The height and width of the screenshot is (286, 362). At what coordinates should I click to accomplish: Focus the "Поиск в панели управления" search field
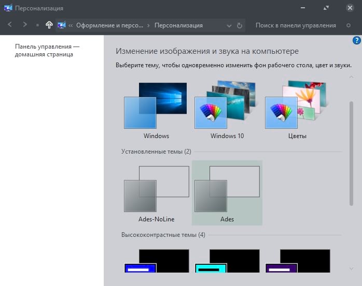(296, 25)
